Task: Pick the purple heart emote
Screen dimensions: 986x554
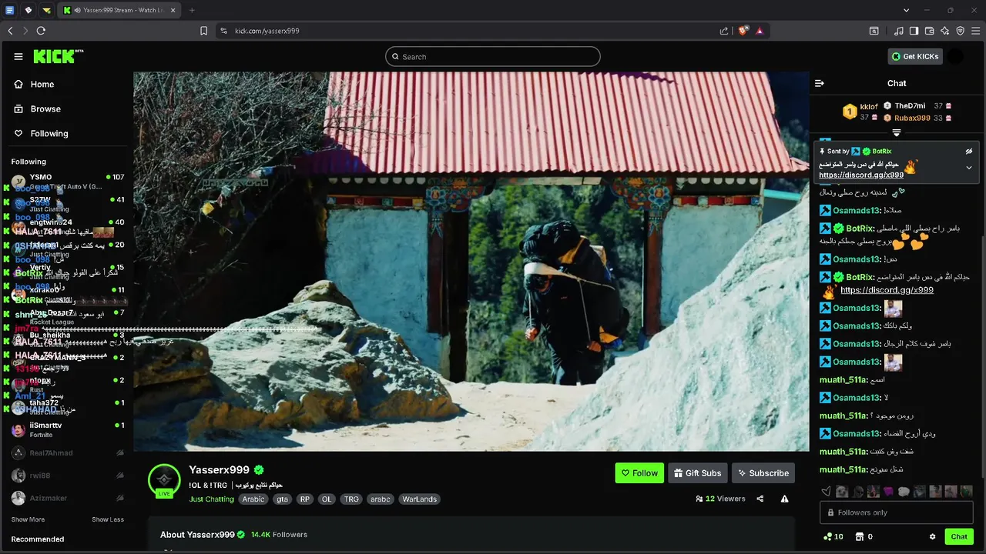Action: pos(888,491)
